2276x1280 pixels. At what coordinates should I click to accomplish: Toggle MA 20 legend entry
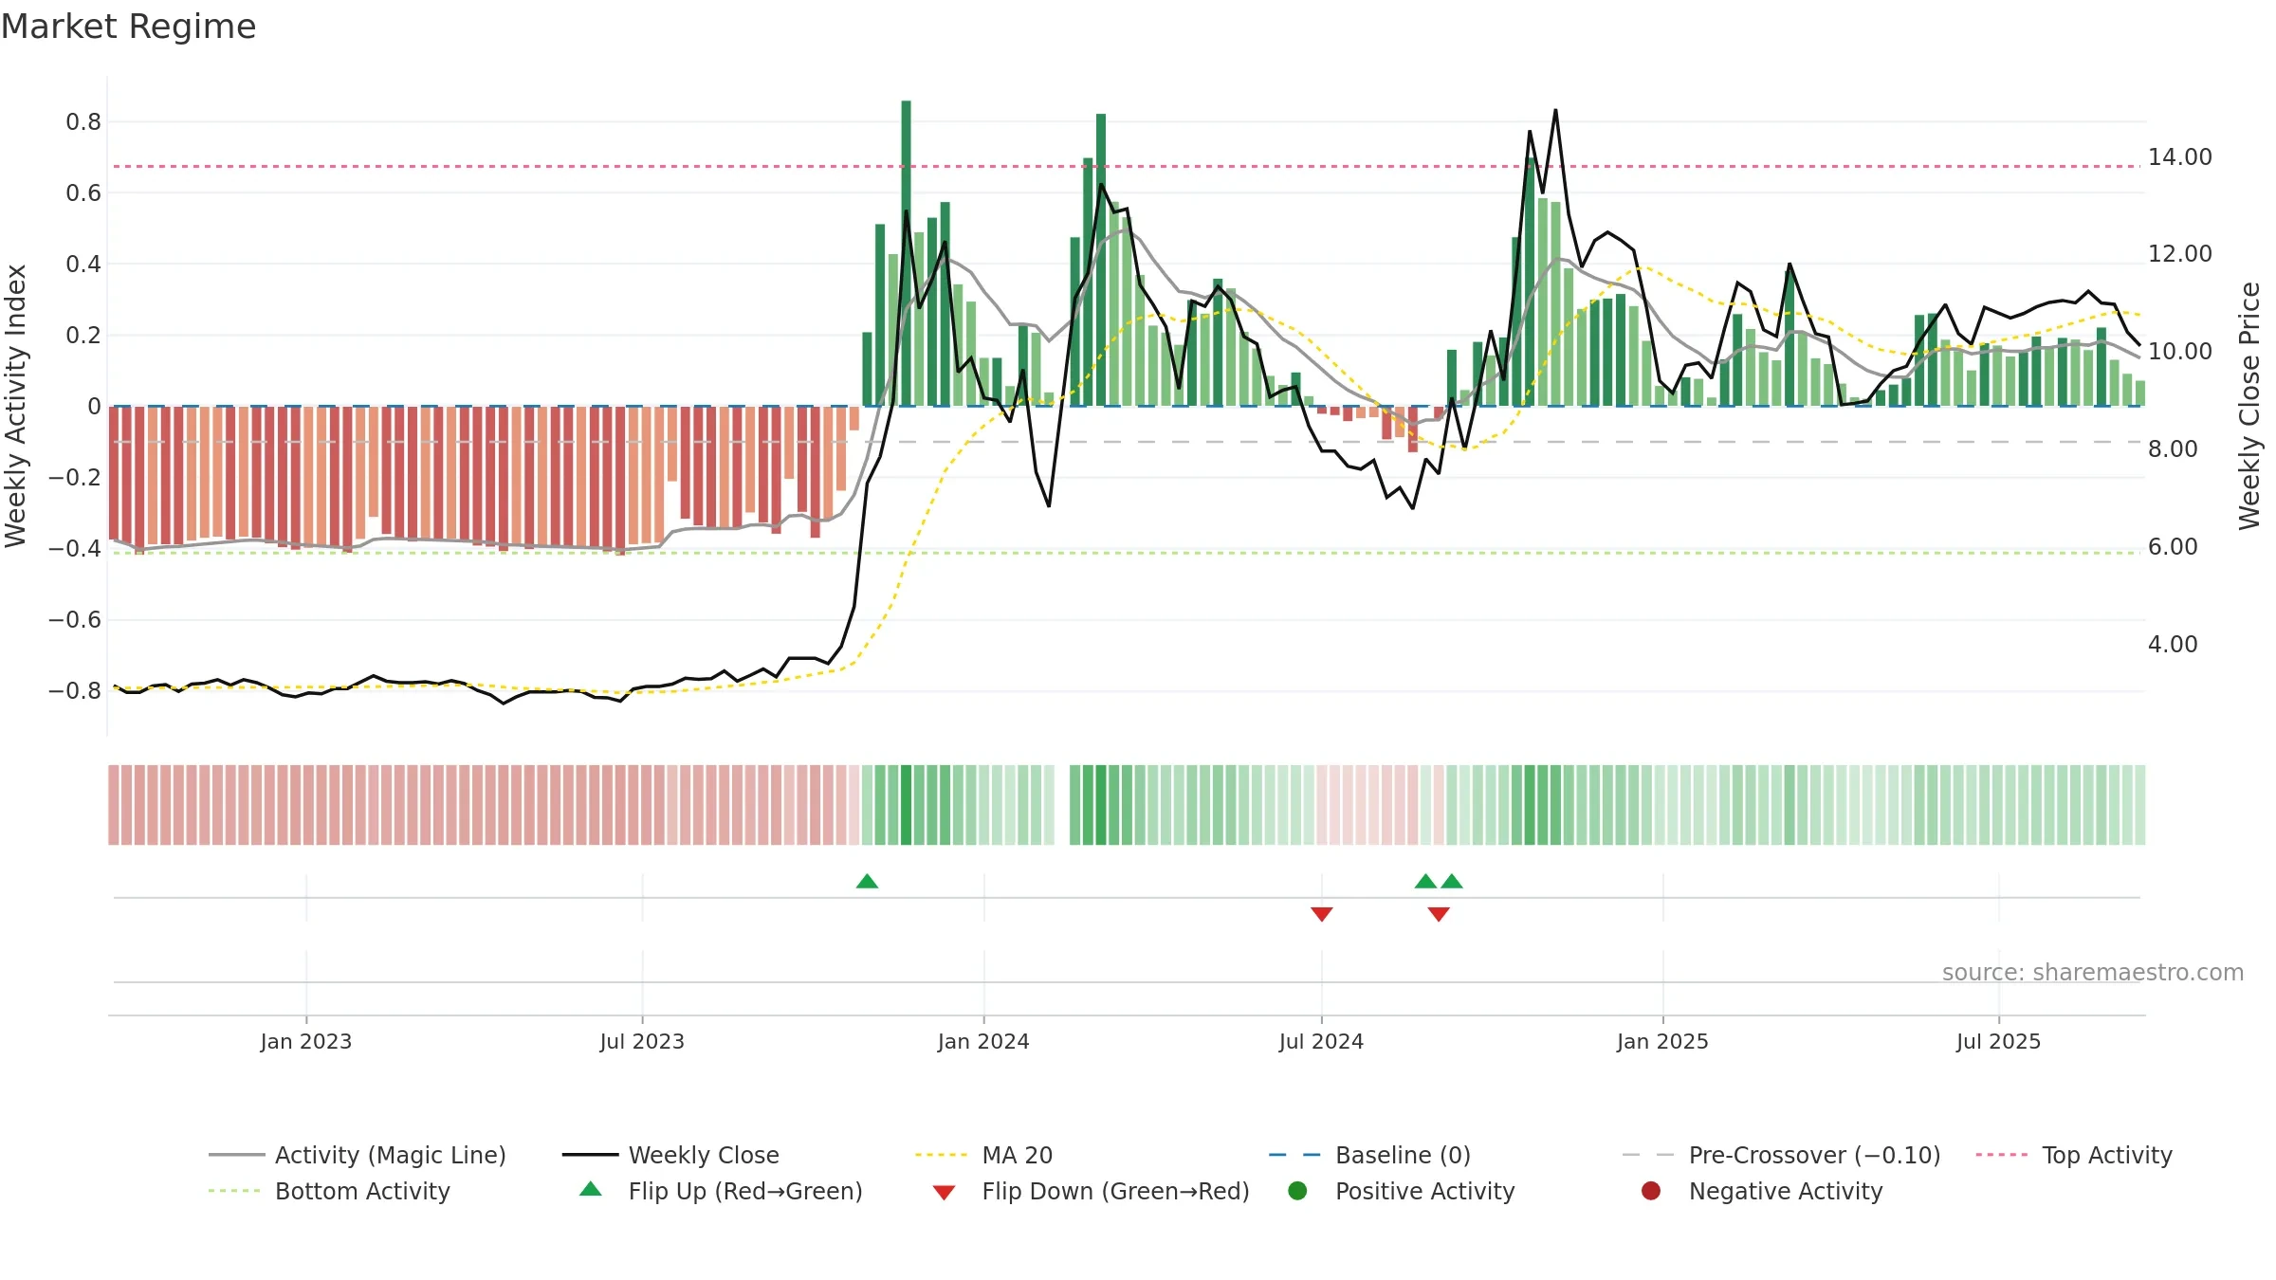[984, 1155]
